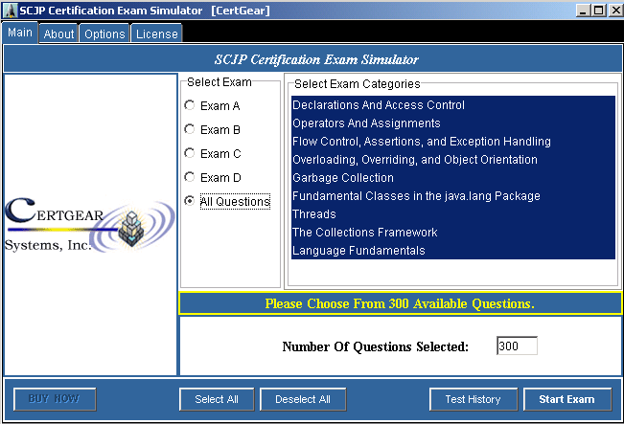Click the application icon in title bar
The width and height of the screenshot is (624, 424).
(10, 11)
